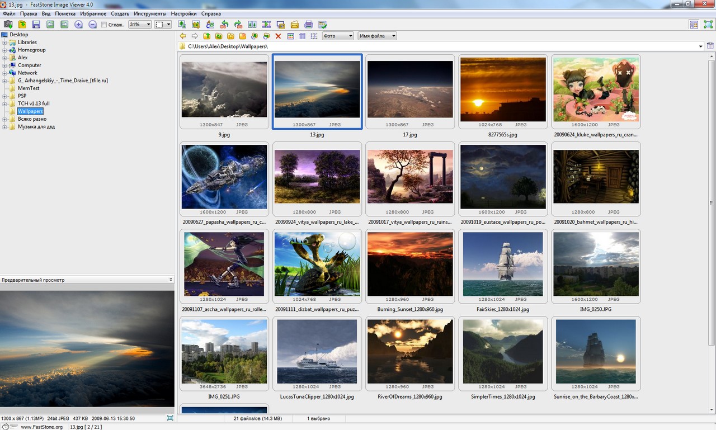716x430 pixels.
Task: Select the IMG_0251.JPG thumbnail
Action: [x=224, y=353]
